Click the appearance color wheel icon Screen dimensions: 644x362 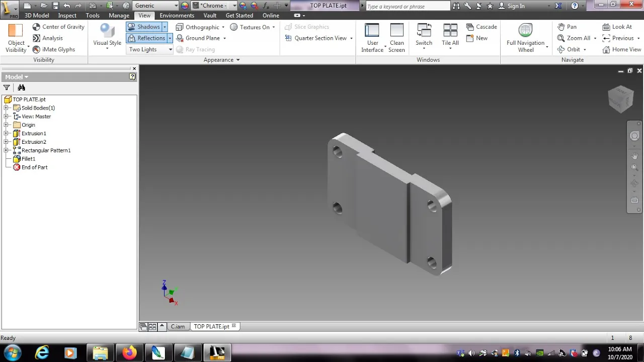click(x=185, y=6)
